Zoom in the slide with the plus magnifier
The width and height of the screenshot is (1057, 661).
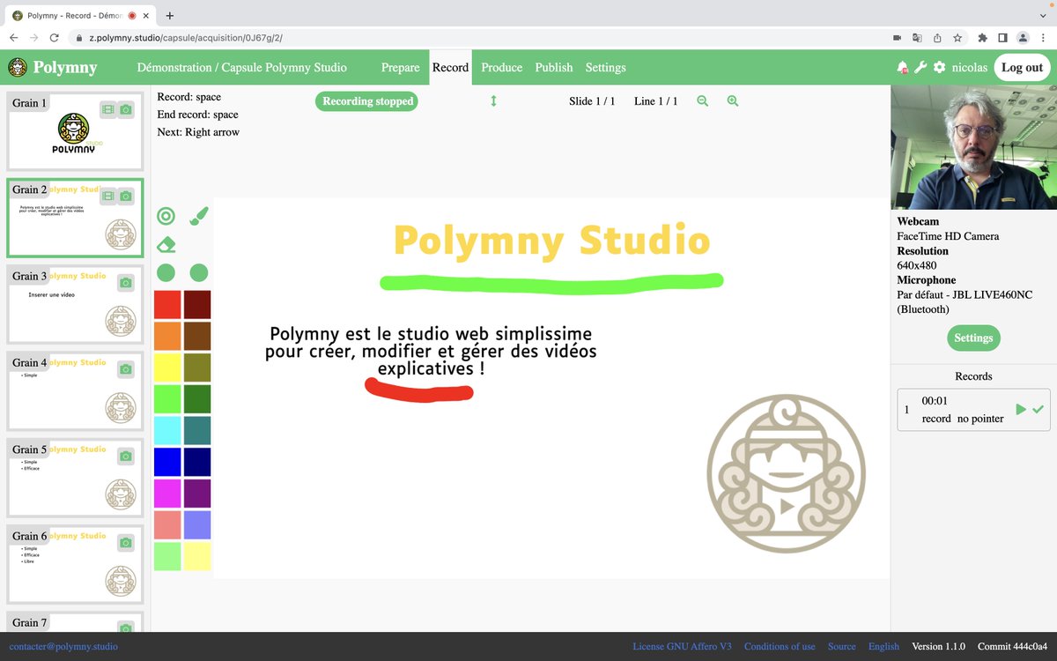[x=733, y=101]
